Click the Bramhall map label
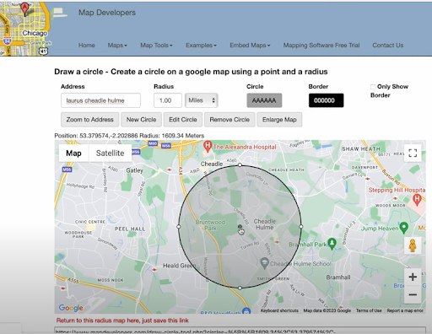 coord(338,277)
